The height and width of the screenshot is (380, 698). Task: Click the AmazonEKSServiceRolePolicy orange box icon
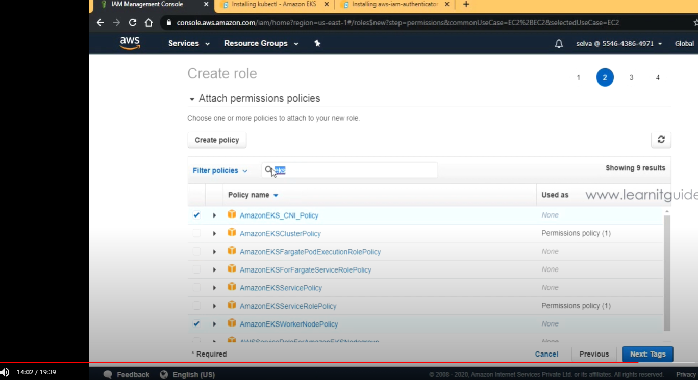click(232, 305)
